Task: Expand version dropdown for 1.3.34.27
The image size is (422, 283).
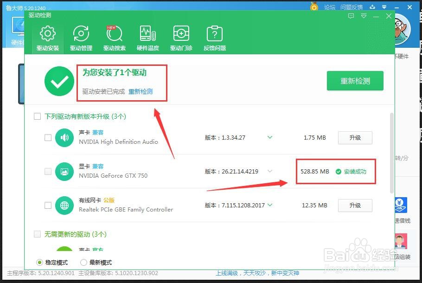Action: click(x=270, y=137)
